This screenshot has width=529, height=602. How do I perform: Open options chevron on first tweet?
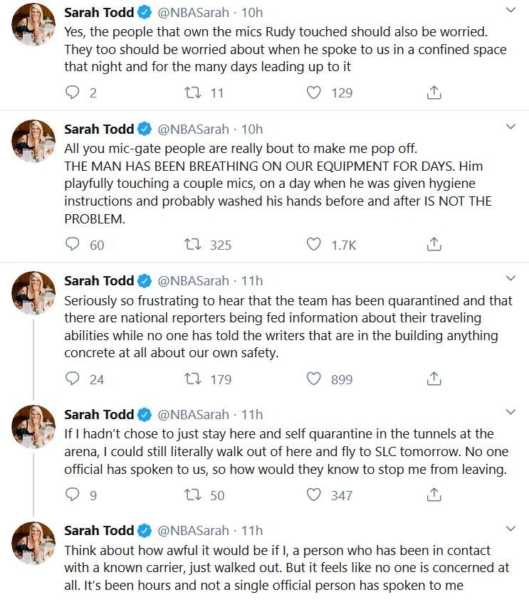tap(510, 10)
